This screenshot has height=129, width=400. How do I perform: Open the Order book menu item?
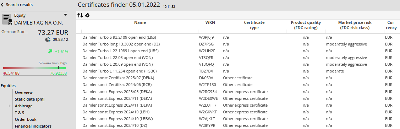pyautogui.click(x=26, y=119)
